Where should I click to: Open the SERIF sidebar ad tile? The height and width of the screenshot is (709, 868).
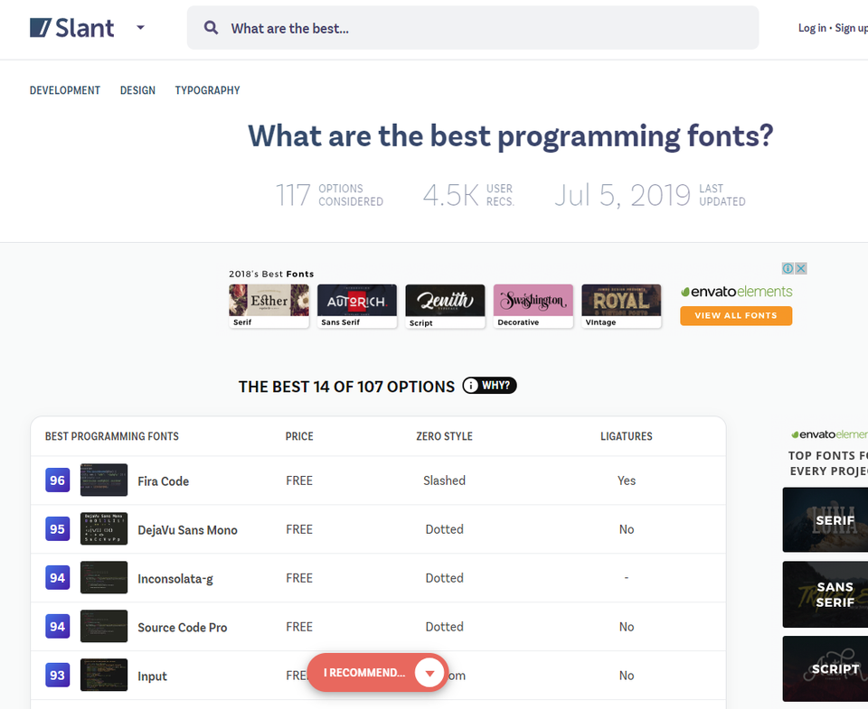826,520
